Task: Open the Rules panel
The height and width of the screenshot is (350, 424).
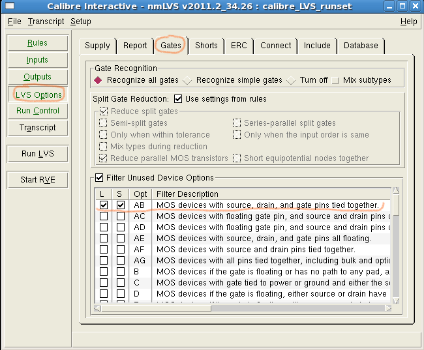Action: click(x=38, y=43)
